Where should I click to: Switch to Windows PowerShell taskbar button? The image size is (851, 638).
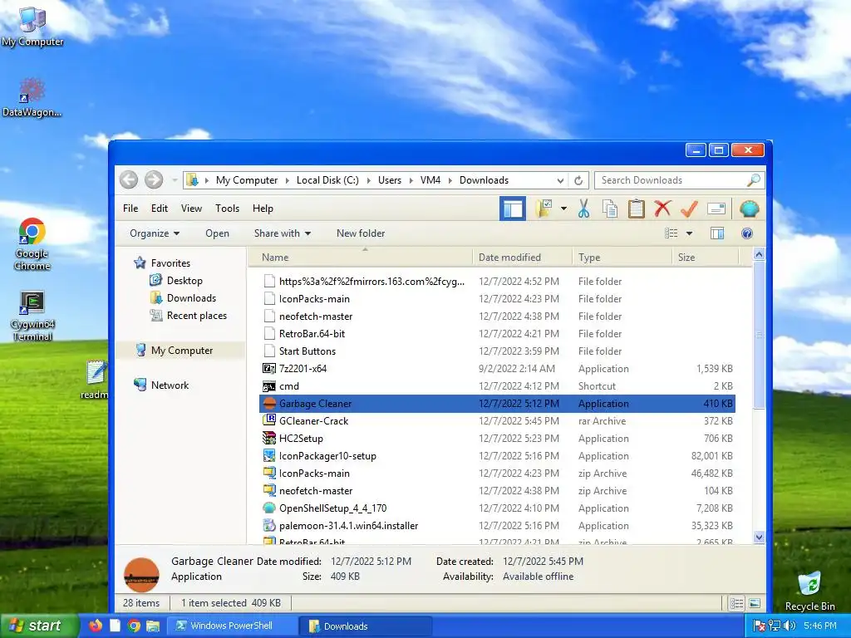pos(232,626)
